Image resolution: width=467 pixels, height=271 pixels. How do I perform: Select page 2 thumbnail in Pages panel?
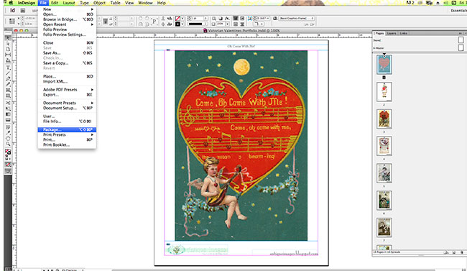tap(384, 92)
